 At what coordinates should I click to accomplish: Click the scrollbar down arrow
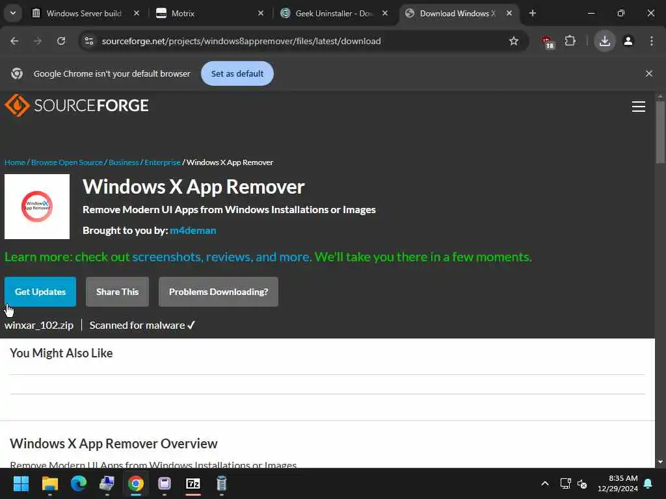[660, 462]
